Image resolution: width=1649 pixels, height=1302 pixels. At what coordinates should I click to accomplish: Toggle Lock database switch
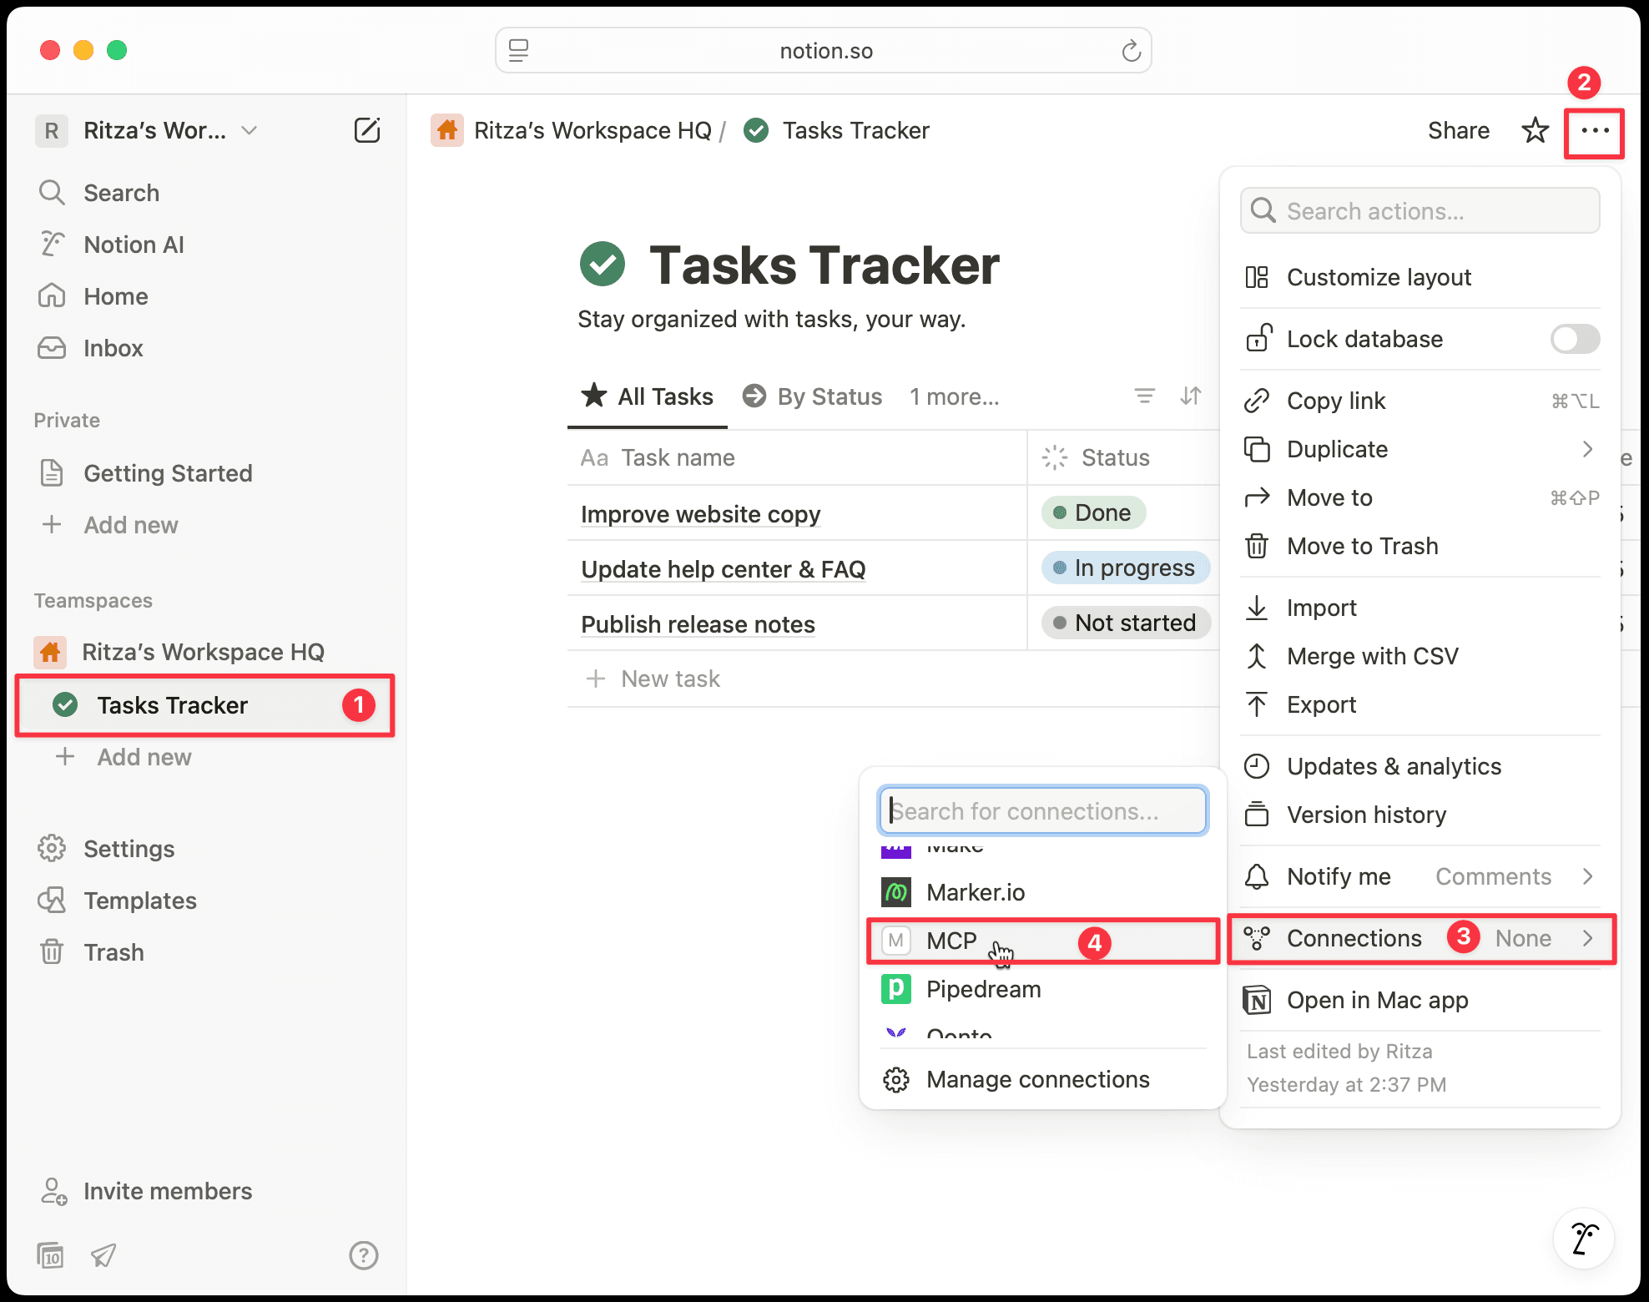pos(1575,339)
